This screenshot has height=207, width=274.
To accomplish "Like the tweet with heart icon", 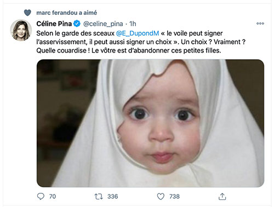I will pyautogui.click(x=161, y=197).
